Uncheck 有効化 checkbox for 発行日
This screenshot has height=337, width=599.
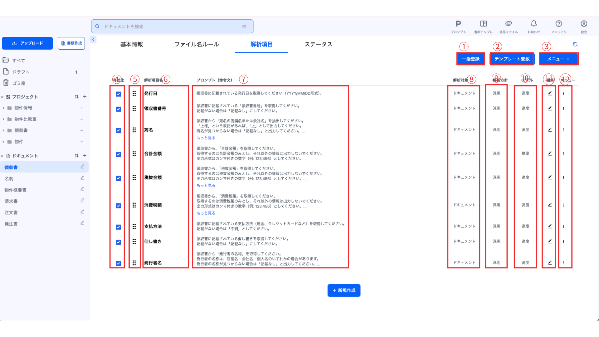click(118, 94)
